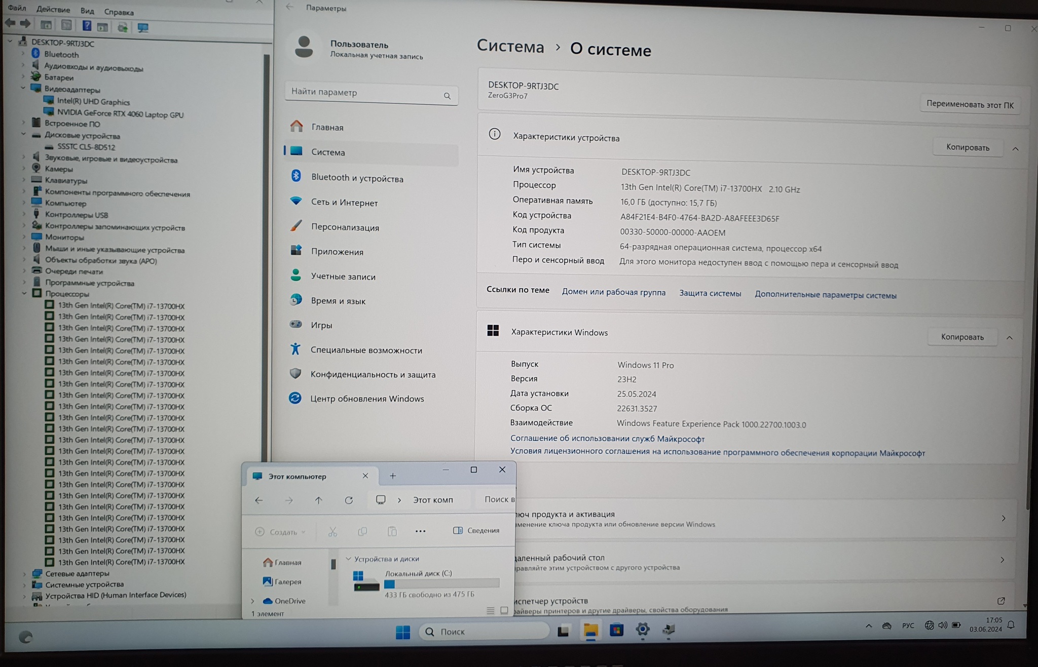
Task: Collapse the Процессоры tree node
Action: [x=24, y=294]
